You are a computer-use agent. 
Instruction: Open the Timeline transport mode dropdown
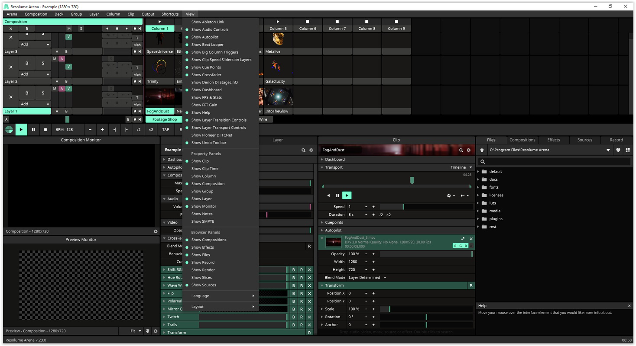click(461, 167)
